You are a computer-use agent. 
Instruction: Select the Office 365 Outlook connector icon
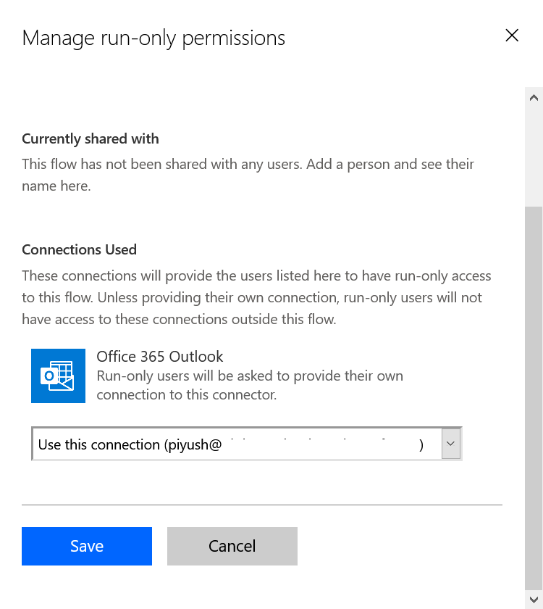coord(58,376)
